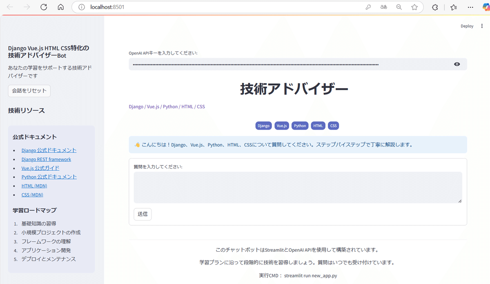Submit a question with the 送信 button
Screen dimensions: 490x284
point(143,214)
